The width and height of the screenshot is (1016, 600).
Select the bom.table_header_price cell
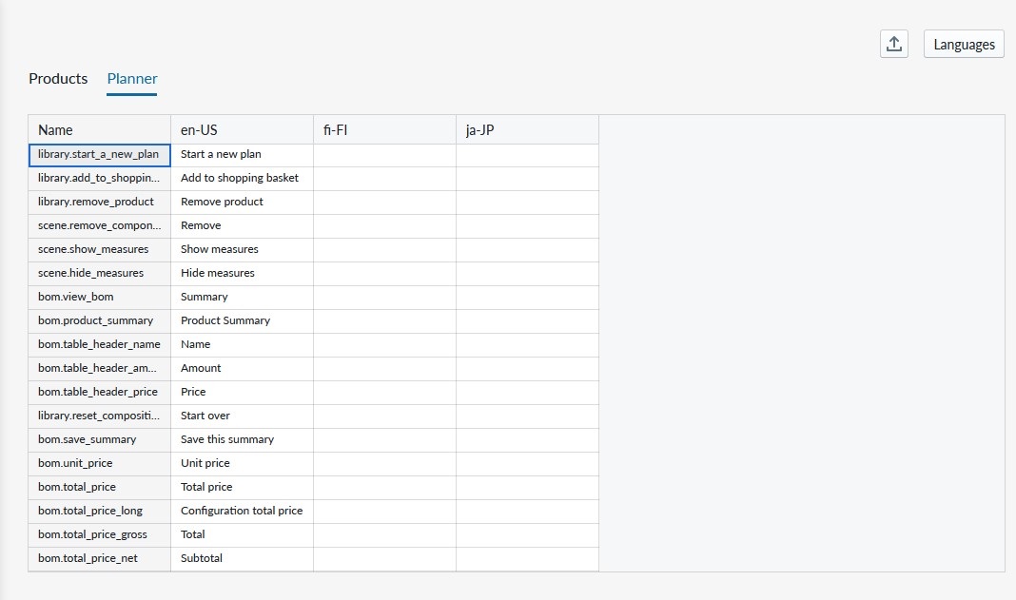coord(100,393)
